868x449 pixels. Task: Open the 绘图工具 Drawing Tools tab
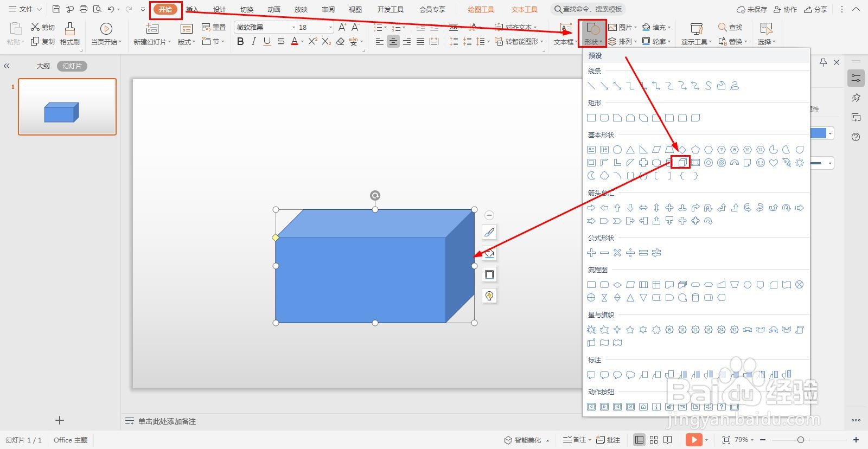[481, 9]
